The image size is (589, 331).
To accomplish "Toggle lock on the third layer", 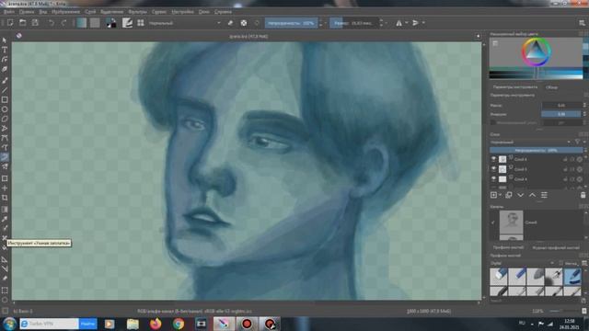I will [x=565, y=178].
